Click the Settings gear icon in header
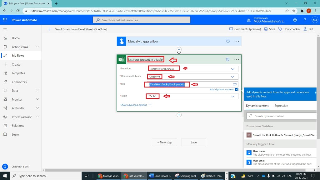The image size is (320, 180). point(295,20)
